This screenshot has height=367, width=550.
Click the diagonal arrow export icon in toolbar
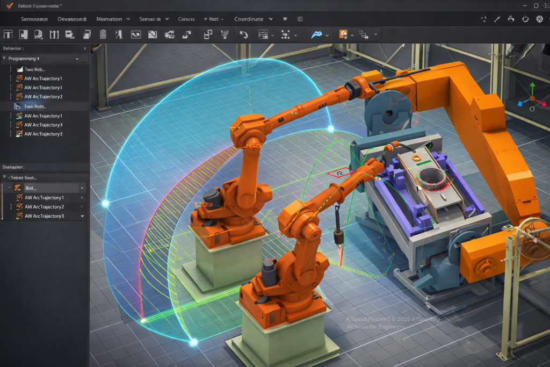[x=186, y=35]
